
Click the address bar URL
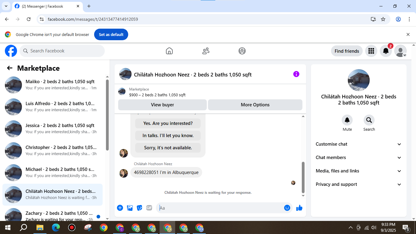pos(93,19)
